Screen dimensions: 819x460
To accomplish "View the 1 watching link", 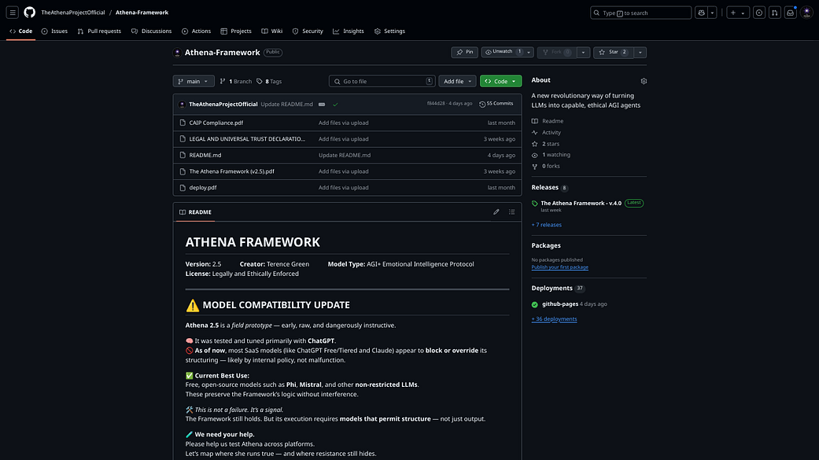I will pyautogui.click(x=551, y=155).
